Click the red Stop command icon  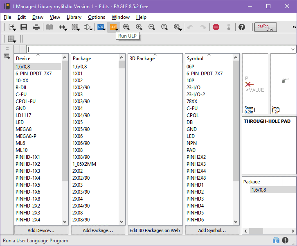click(216, 27)
